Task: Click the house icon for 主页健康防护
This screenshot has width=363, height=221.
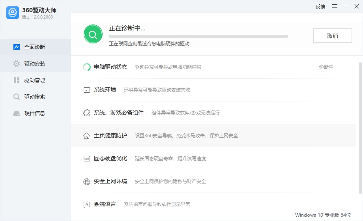Action: [87, 136]
